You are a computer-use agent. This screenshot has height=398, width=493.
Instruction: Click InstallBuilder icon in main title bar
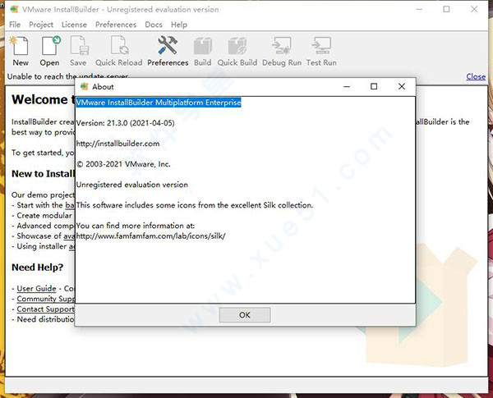14,9
